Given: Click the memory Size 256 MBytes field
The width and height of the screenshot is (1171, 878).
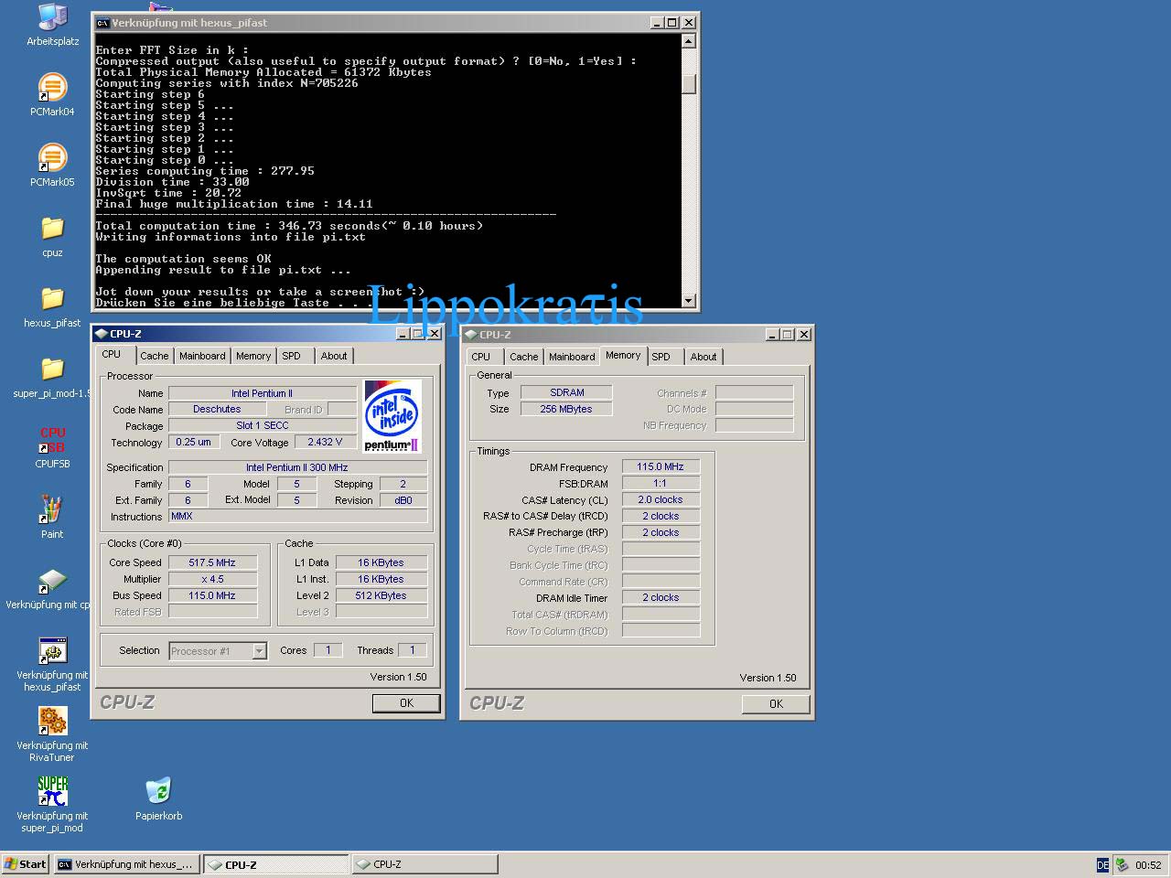Looking at the screenshot, I should 566,409.
